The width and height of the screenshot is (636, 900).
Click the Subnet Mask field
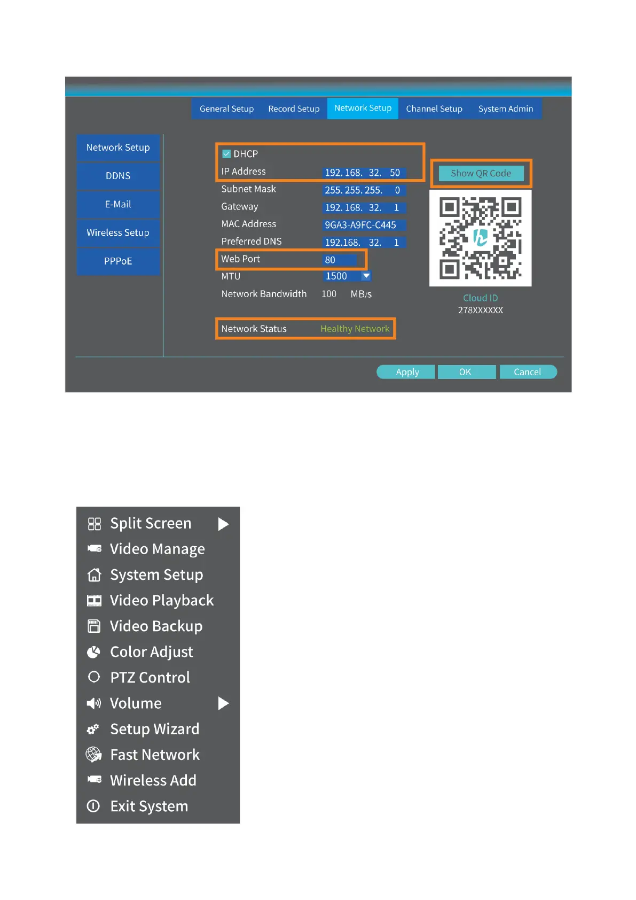(365, 190)
